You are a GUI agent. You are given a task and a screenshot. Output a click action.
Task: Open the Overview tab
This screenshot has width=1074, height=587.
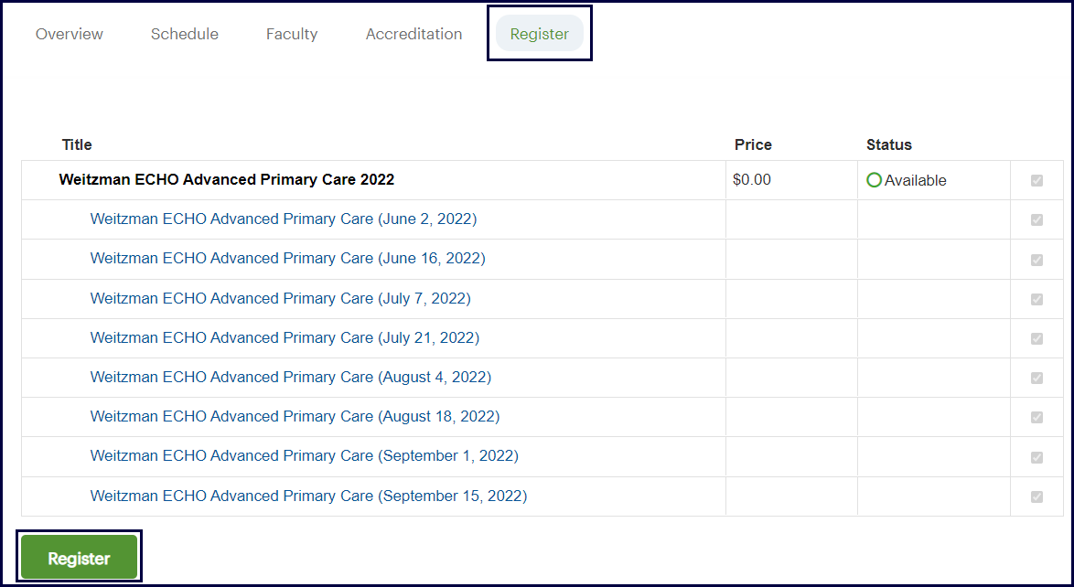(x=70, y=34)
